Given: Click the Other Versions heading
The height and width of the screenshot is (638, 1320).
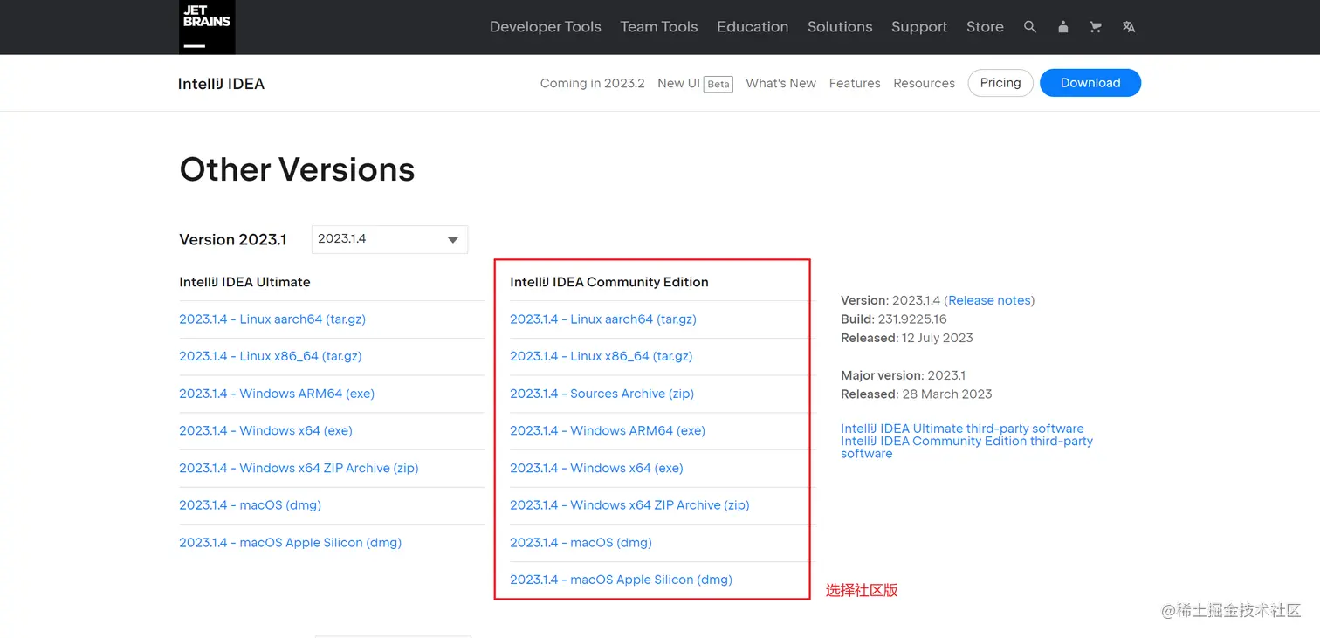Looking at the screenshot, I should 297,169.
